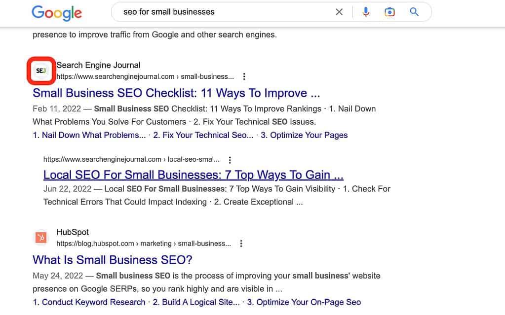Jump to Optimize Your On-Page Seo section

coord(304,302)
